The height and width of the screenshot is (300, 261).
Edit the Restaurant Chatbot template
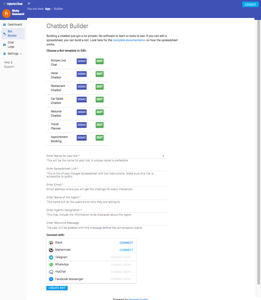100,87
